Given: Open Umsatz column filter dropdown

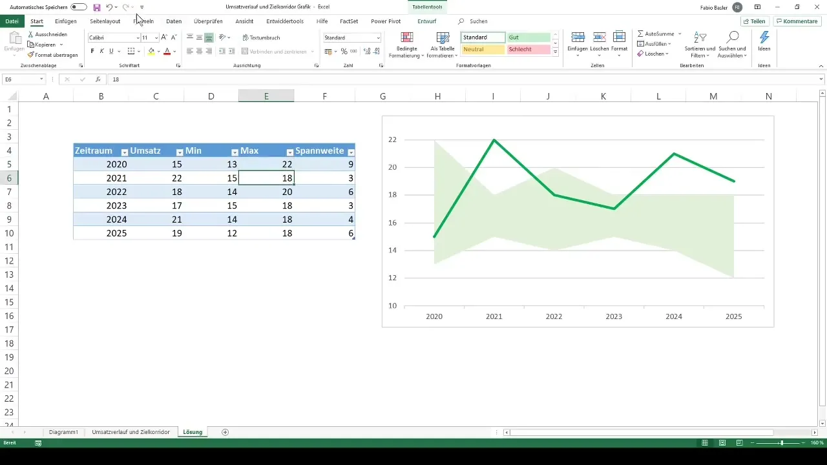Looking at the screenshot, I should point(180,152).
